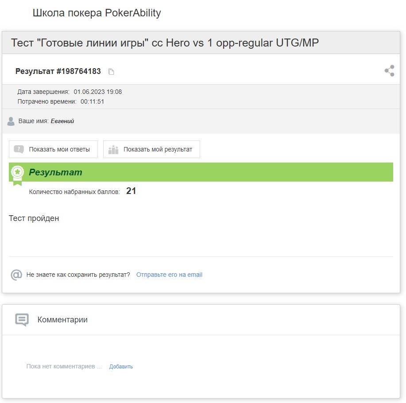Click the test title header text
406x403 pixels.
pos(165,43)
